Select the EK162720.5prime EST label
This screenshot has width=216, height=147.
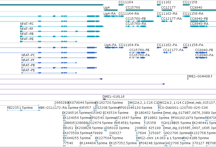[x=109, y=103]
